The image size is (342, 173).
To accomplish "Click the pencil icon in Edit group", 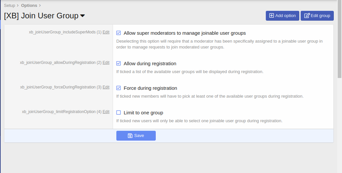I will click(x=307, y=16).
